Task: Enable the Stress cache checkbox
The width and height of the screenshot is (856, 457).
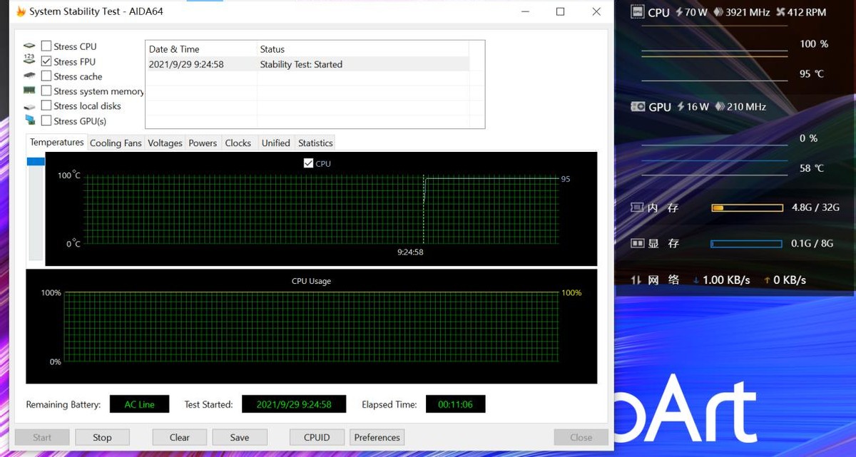Action: coord(46,76)
